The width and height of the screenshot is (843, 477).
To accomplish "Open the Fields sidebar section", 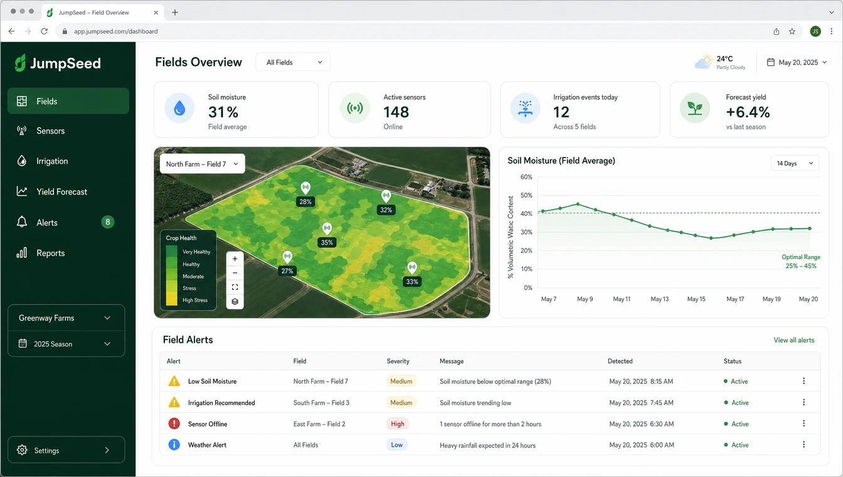I will click(x=68, y=101).
